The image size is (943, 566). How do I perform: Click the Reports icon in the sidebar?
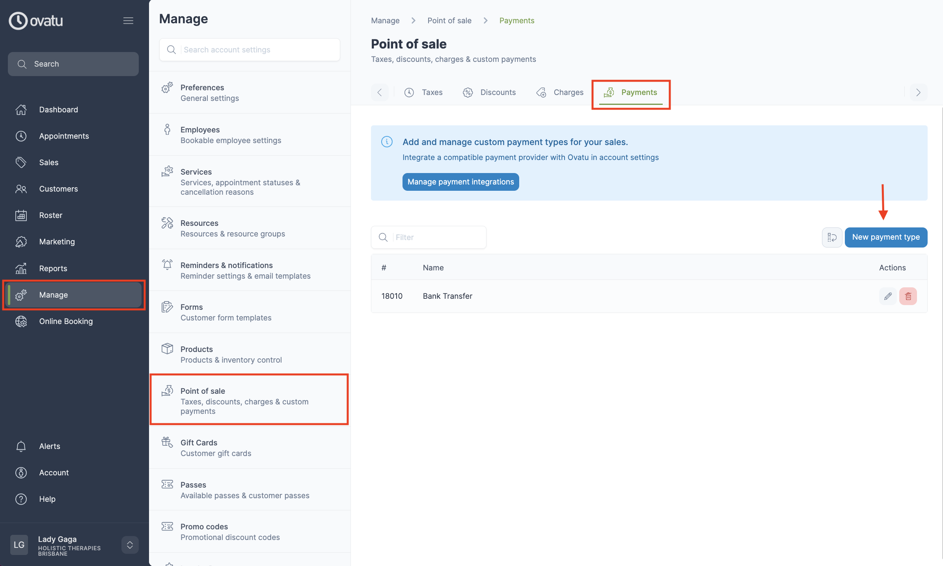tap(21, 268)
